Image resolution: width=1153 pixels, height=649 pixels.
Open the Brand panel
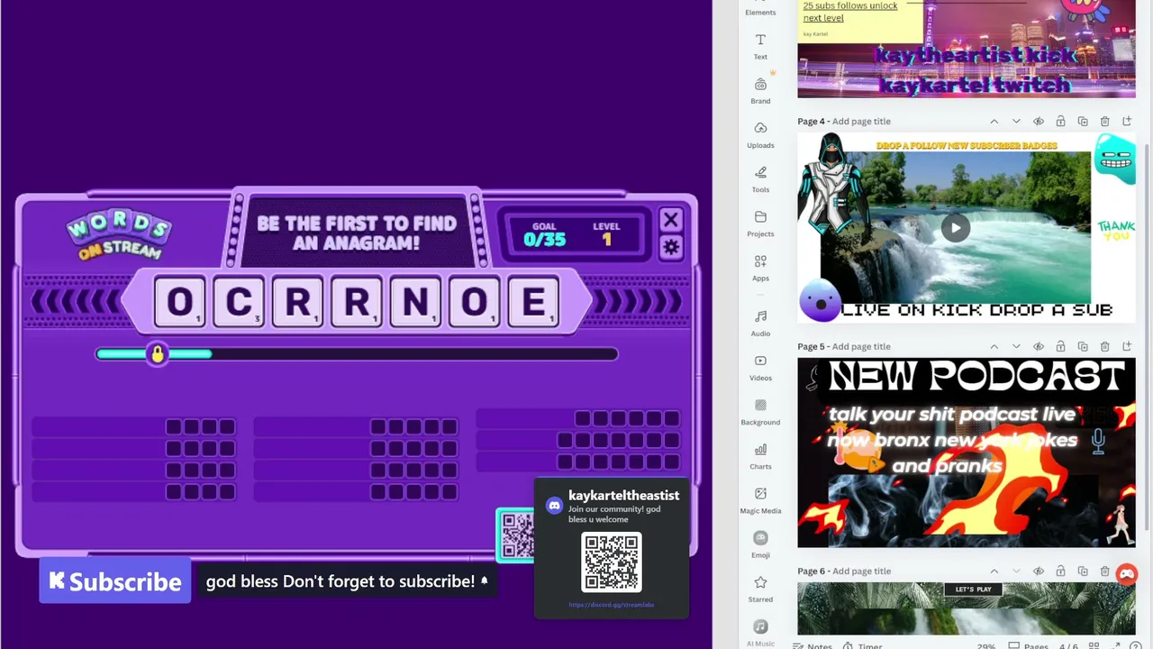(x=760, y=91)
